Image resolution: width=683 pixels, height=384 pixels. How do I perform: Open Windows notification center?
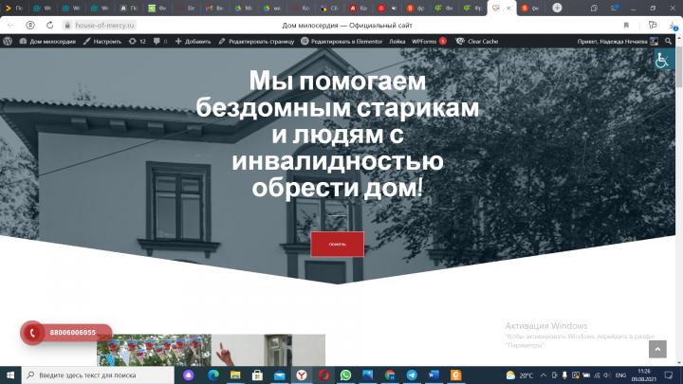pos(669,375)
